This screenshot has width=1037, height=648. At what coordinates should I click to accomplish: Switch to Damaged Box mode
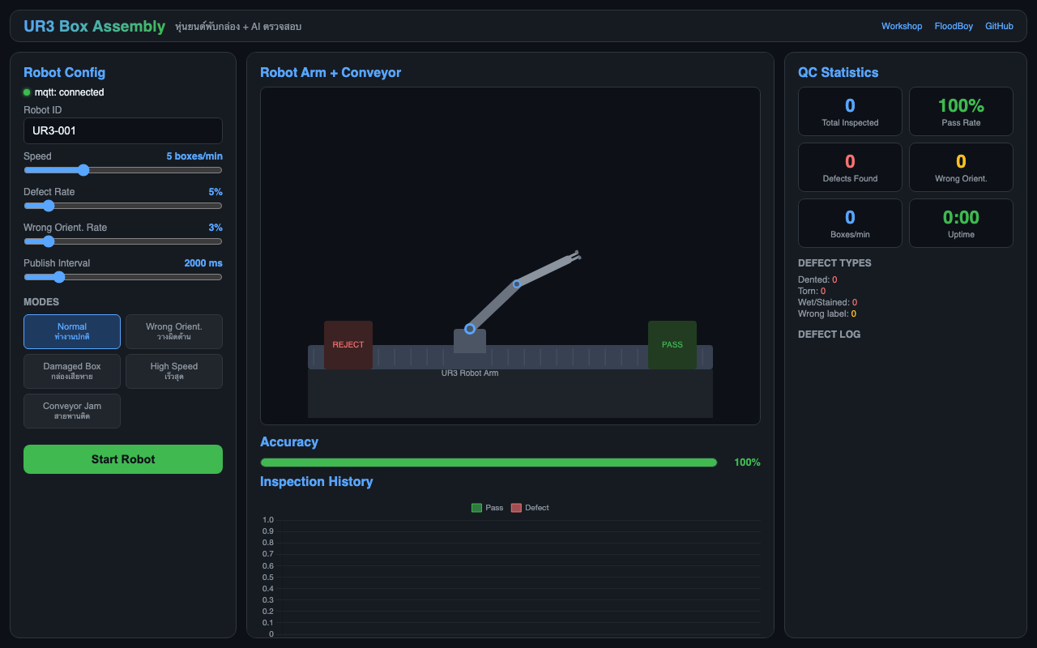[72, 371]
